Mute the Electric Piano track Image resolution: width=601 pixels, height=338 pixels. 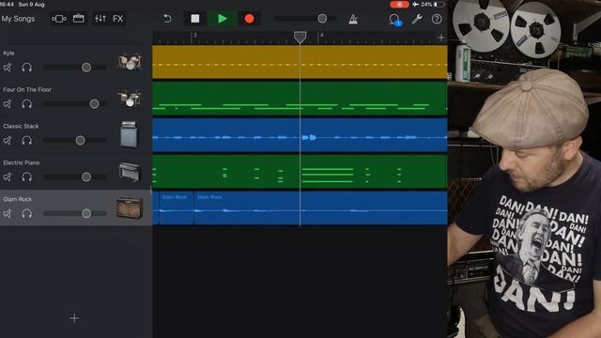click(x=8, y=177)
